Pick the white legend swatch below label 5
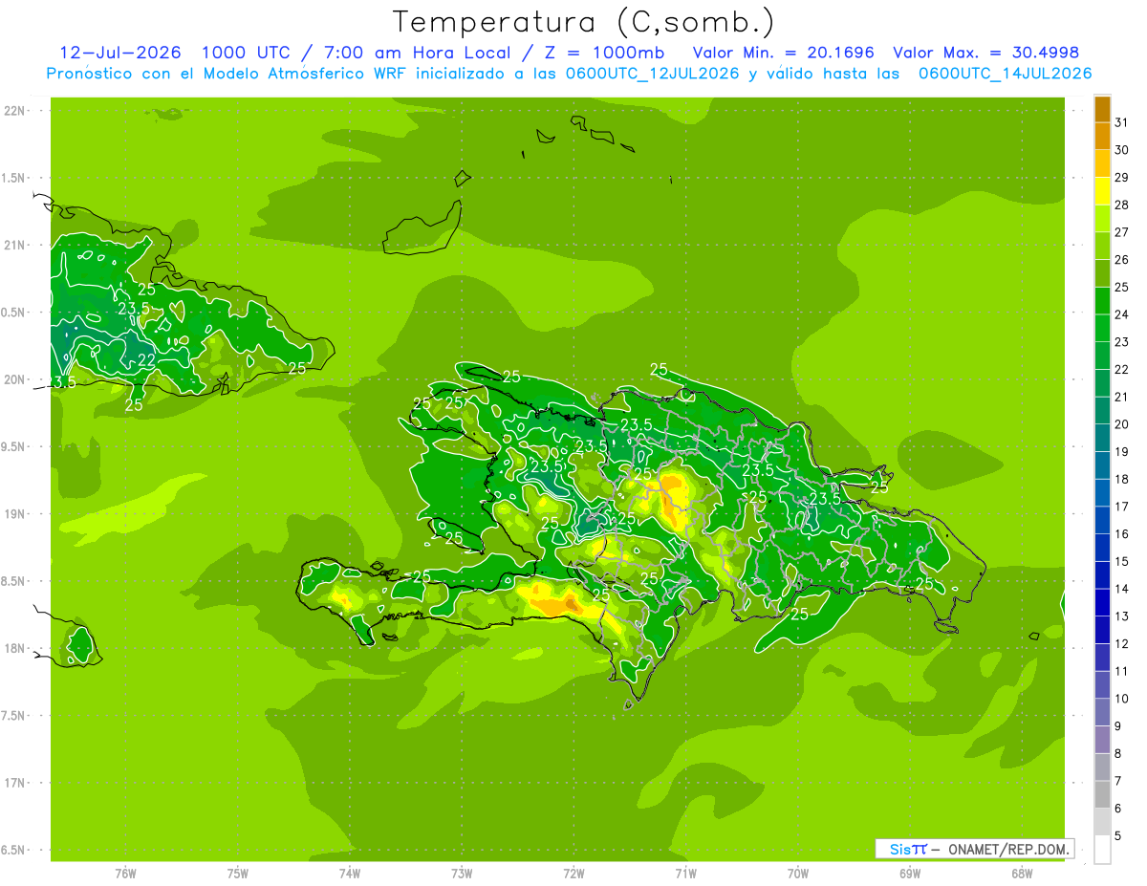1147x886 pixels. click(1102, 850)
